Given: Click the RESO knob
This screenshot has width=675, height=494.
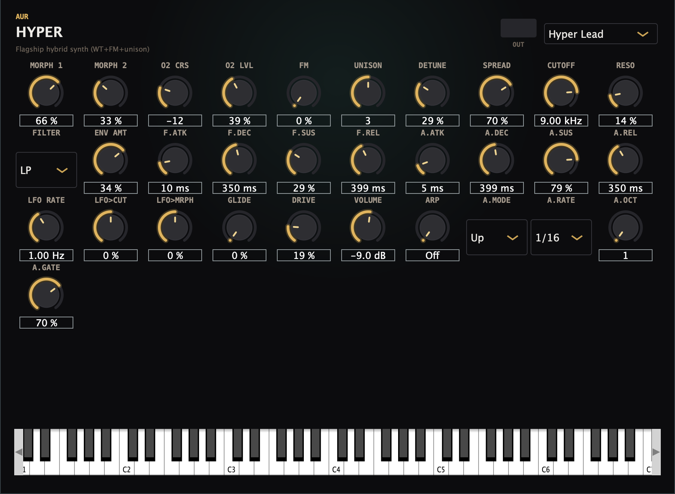Looking at the screenshot, I should 625,92.
